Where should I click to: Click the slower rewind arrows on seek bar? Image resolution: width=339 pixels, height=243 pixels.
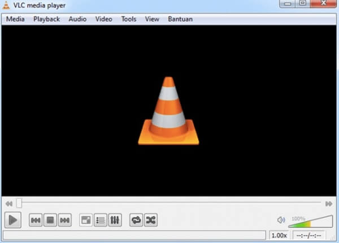click(9, 203)
